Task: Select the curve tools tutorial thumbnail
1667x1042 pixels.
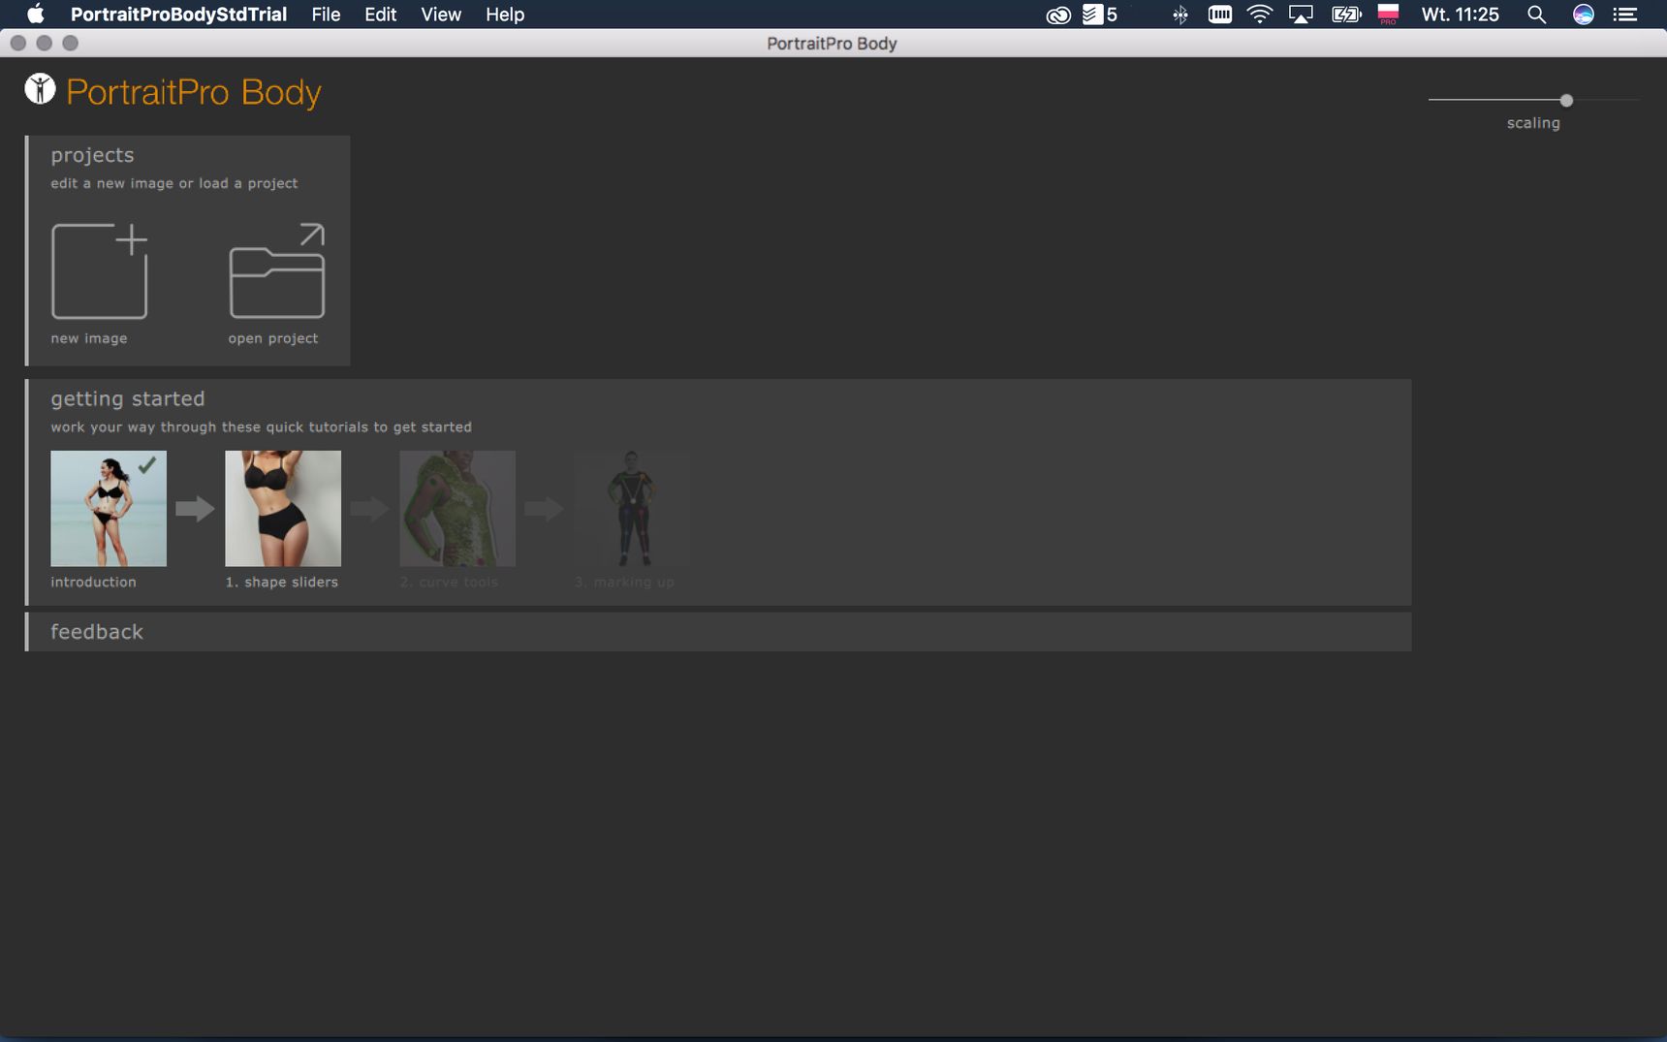Action: [x=457, y=508]
